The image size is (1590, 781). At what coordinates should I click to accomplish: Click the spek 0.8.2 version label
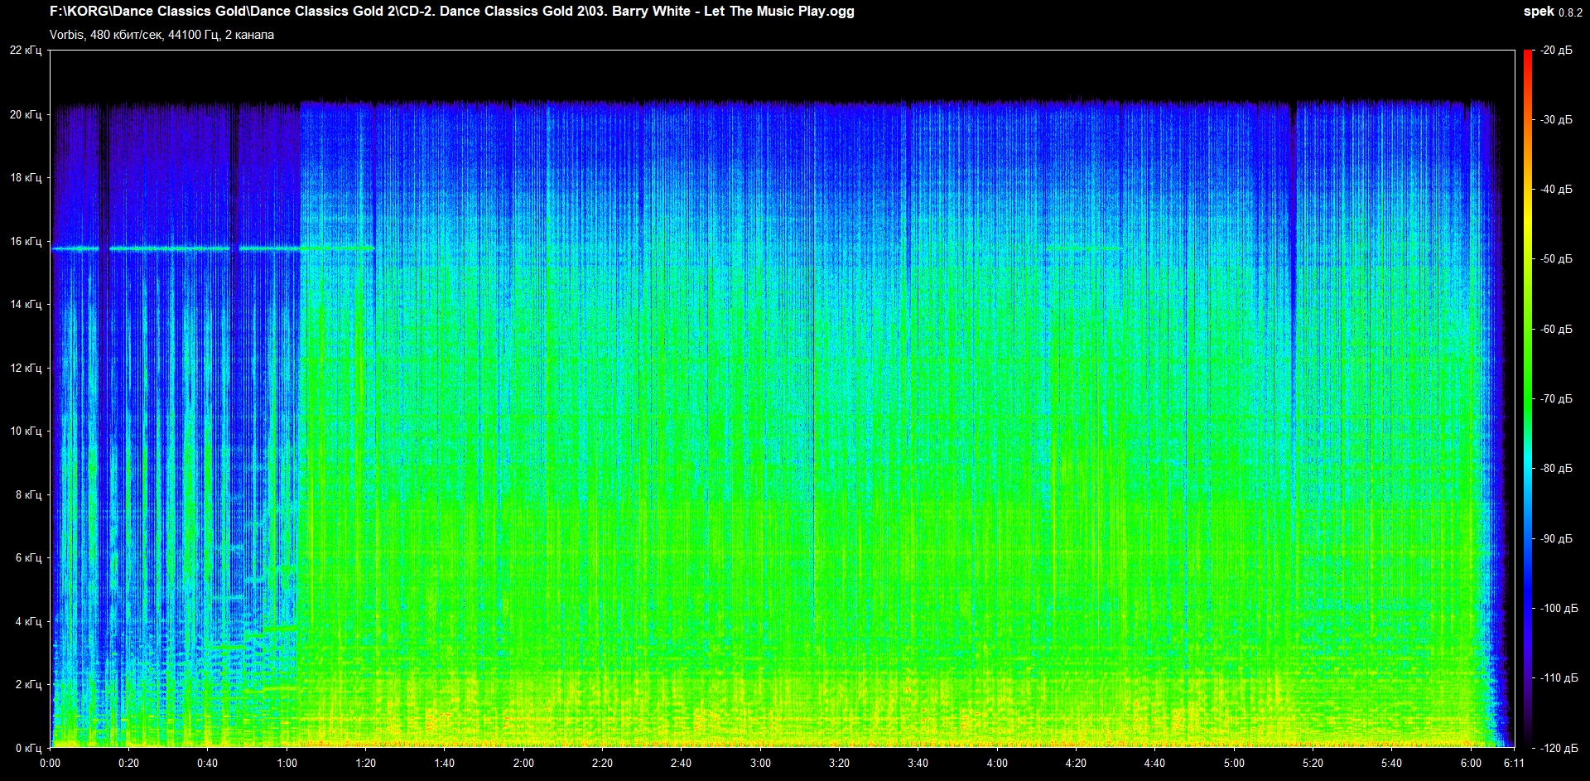click(1552, 12)
